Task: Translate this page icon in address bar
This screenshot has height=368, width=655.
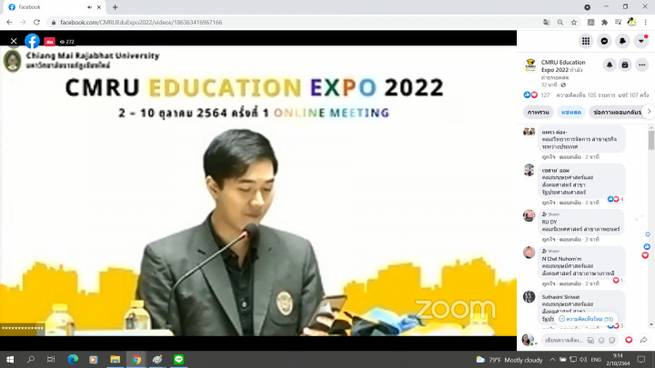Action: tap(546, 22)
